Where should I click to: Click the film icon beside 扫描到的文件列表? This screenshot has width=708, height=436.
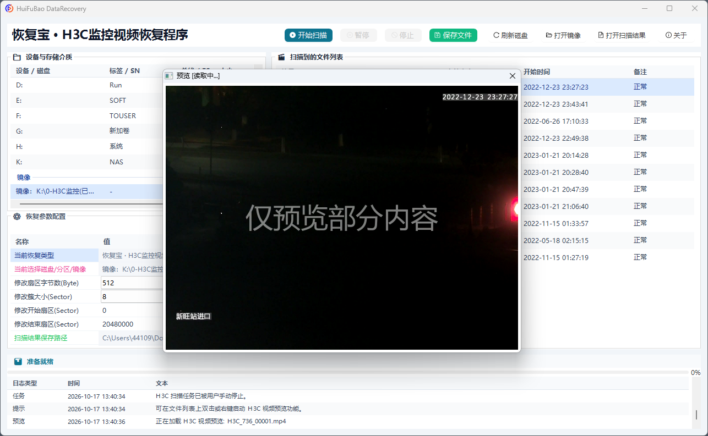click(281, 57)
